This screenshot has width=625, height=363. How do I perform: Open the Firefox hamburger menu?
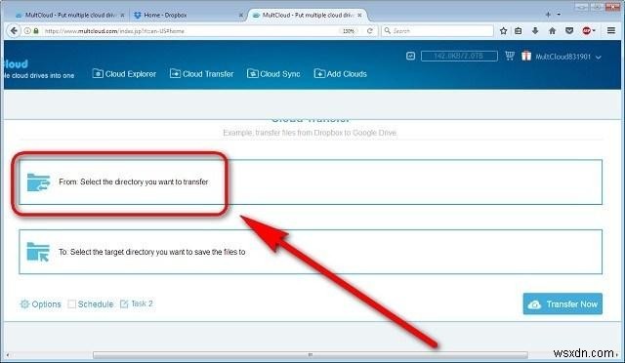click(x=611, y=30)
